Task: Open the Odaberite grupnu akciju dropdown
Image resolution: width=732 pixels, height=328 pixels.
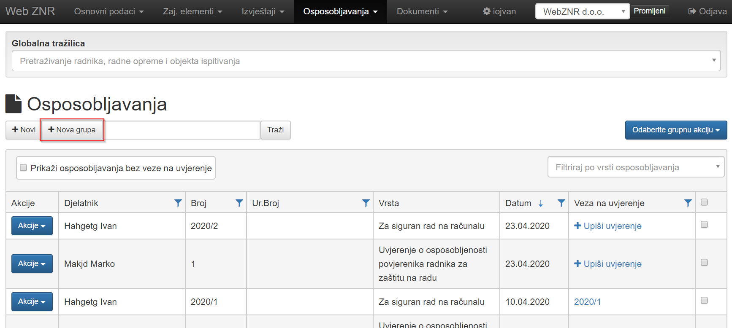Action: [x=676, y=130]
